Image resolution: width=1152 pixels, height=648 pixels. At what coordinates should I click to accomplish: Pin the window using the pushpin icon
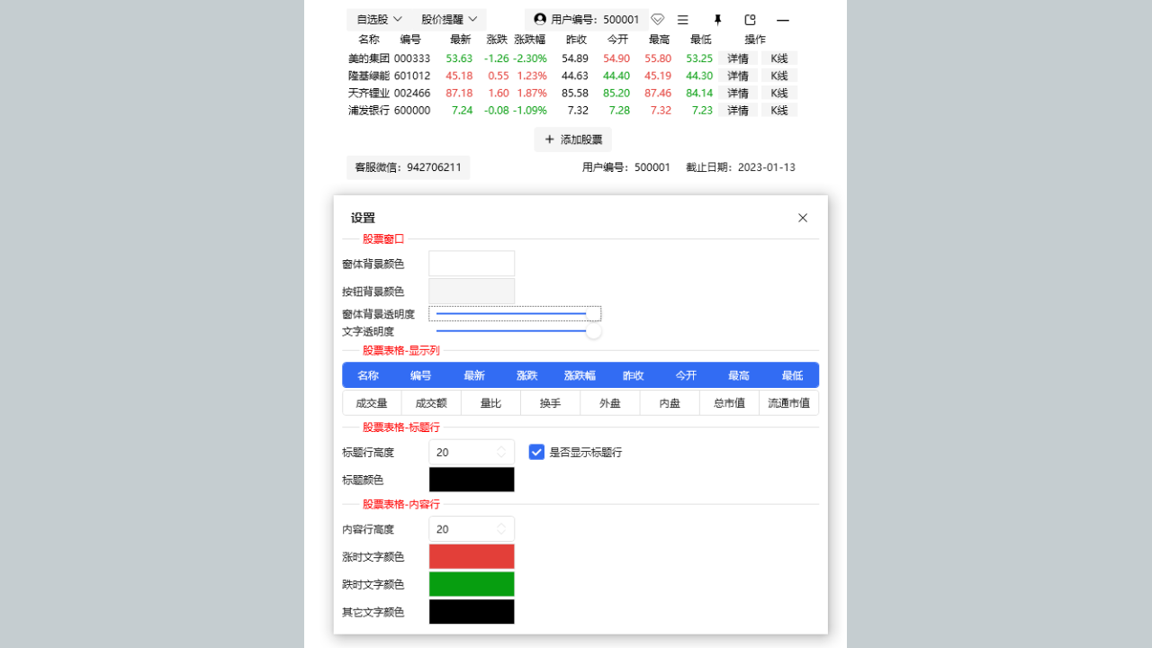pos(717,19)
